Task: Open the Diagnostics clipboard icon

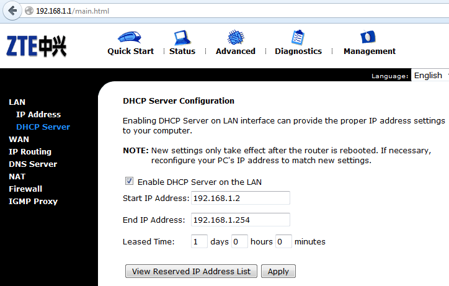Action: 298,37
